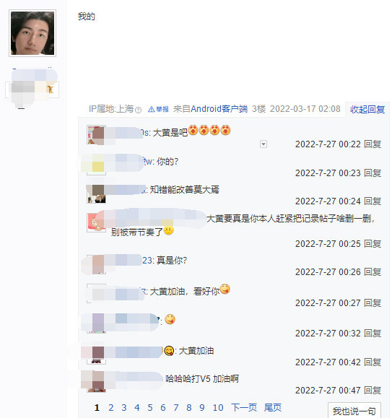Image resolution: width=392 pixels, height=418 pixels.
Task: Go to page 2 of replies
Action: click(x=111, y=407)
